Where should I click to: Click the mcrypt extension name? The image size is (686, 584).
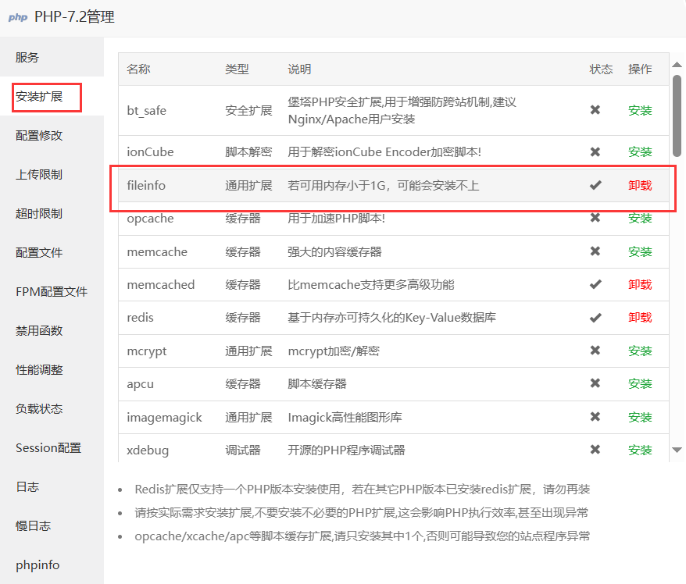point(147,351)
